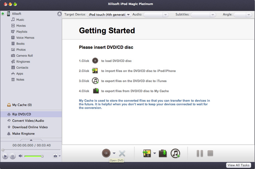
Task: Click the grey X remove icon in toolbar
Action: coord(122,153)
